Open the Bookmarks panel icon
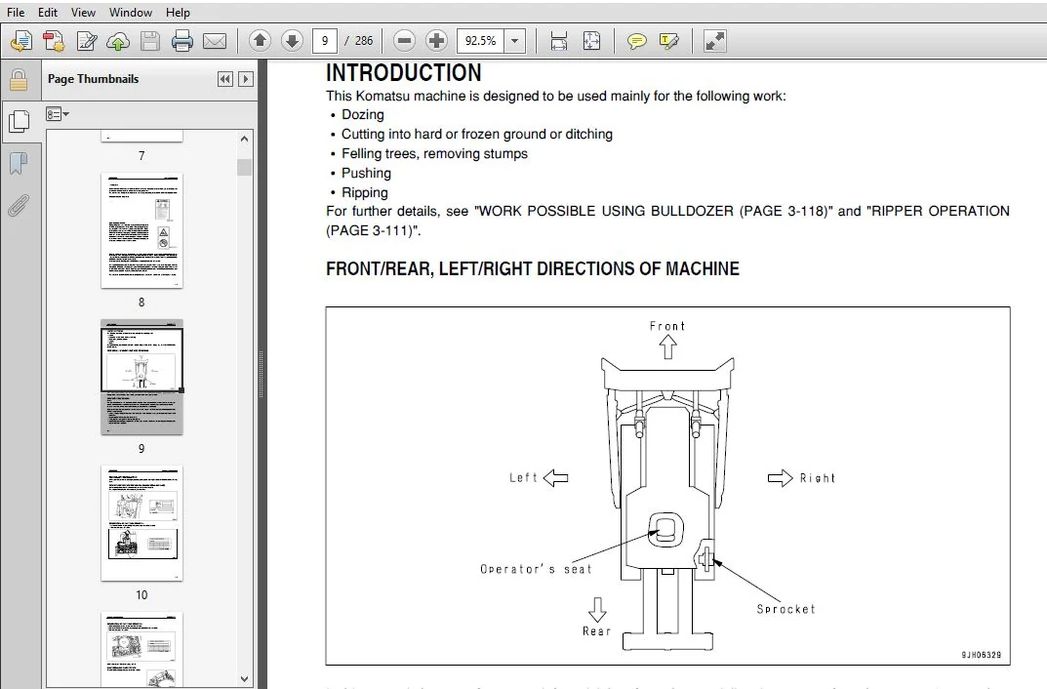1047x689 pixels. [x=19, y=163]
